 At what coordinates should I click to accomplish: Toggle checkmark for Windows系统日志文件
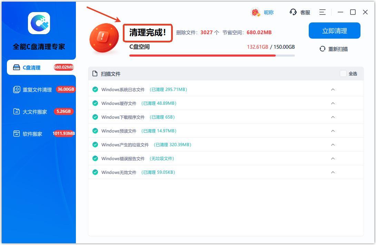point(95,89)
